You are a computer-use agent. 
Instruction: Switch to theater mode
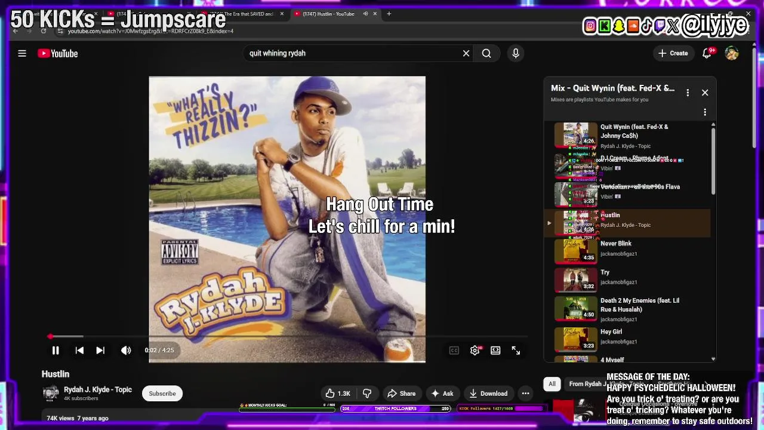[495, 351]
